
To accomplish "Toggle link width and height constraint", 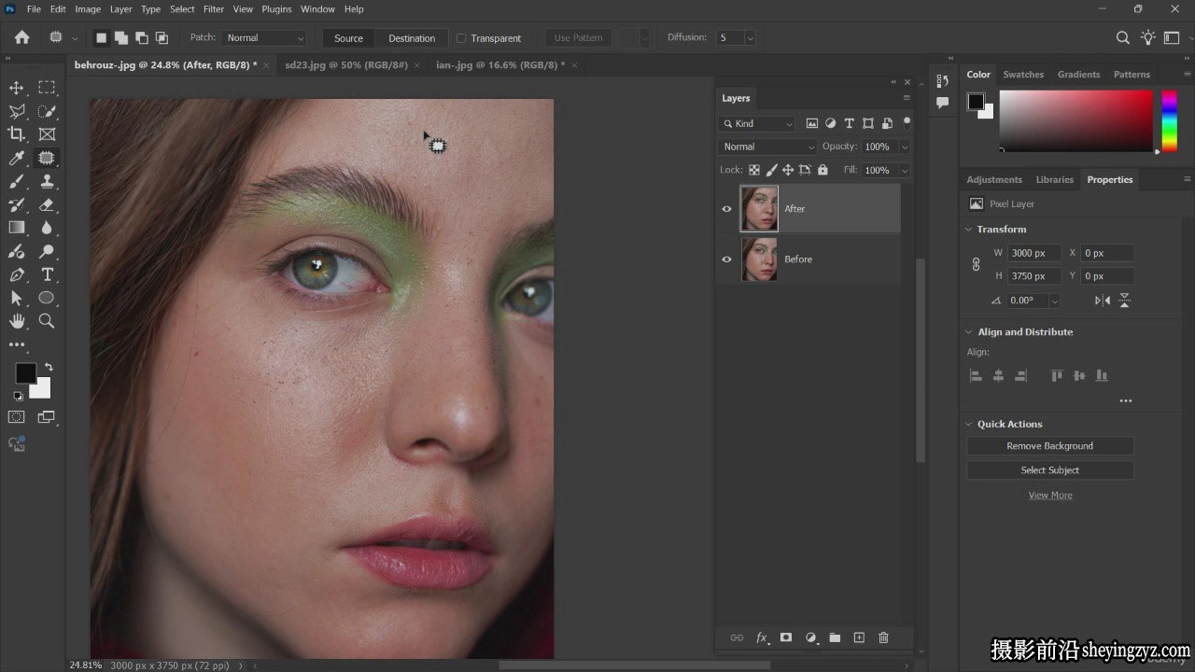I will click(x=977, y=264).
